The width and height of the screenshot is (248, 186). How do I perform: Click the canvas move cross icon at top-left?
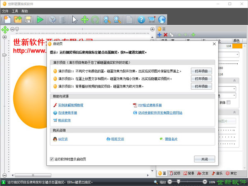[5, 30]
